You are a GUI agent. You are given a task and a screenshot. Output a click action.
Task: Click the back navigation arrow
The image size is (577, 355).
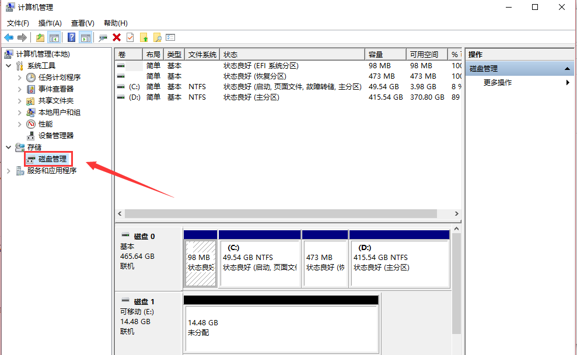click(x=8, y=37)
